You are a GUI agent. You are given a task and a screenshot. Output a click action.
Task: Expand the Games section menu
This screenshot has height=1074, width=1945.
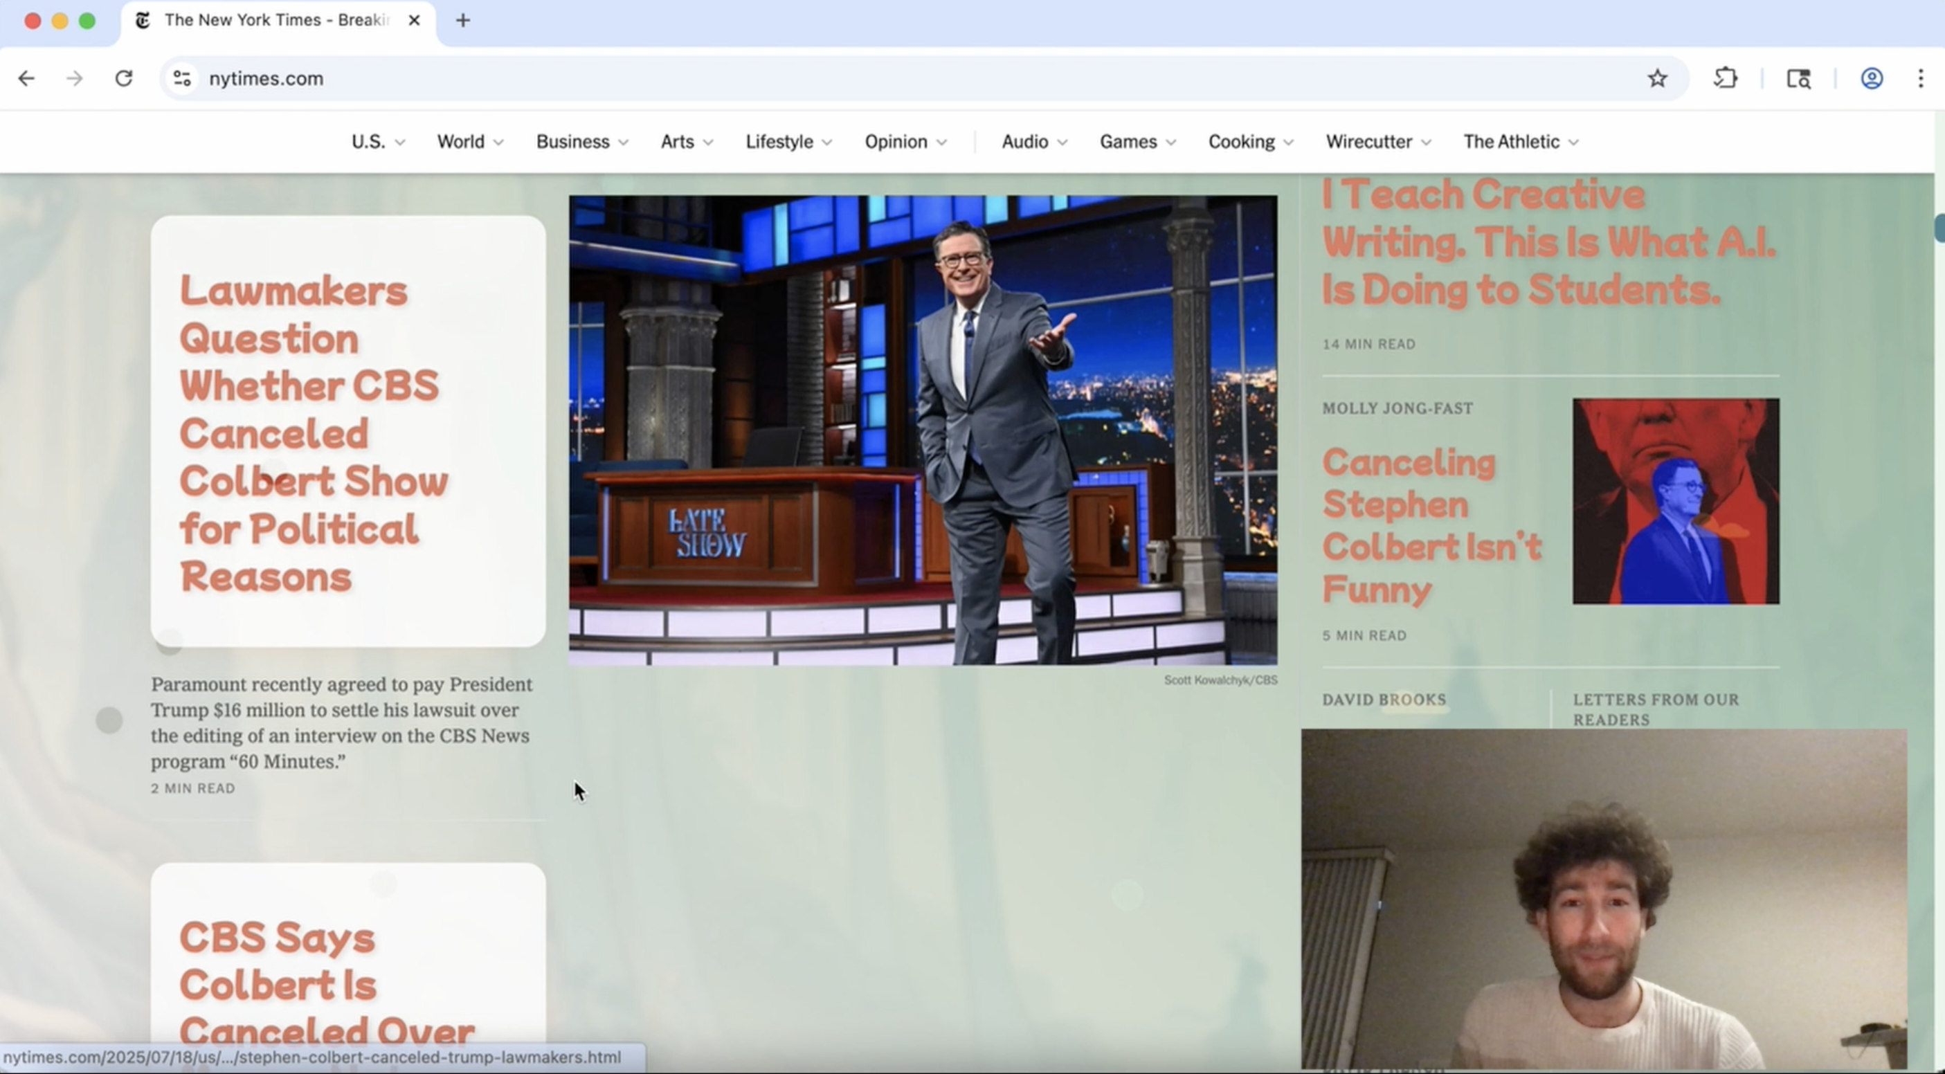[1138, 142]
